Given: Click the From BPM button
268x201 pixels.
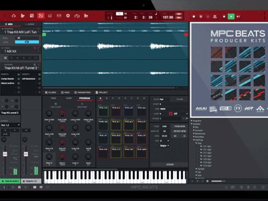Looking at the screenshot, I should [180, 126].
